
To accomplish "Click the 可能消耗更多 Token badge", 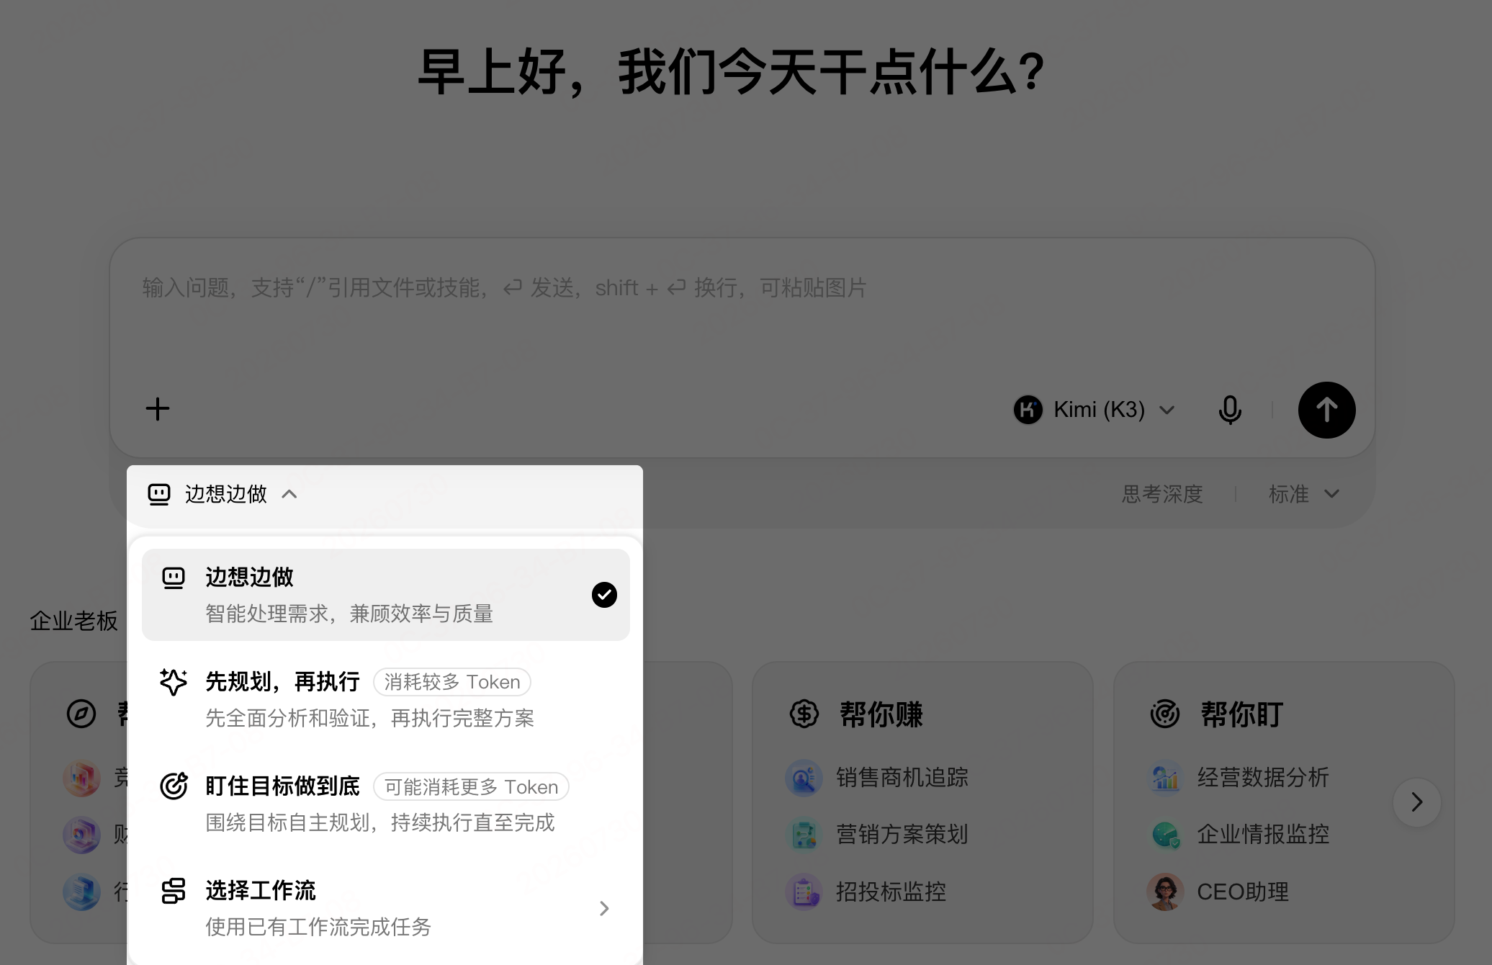I will pos(471,786).
